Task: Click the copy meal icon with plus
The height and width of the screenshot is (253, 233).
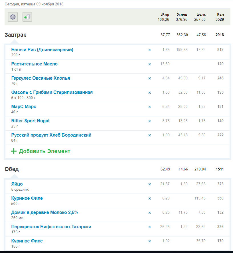Action: [27, 17]
